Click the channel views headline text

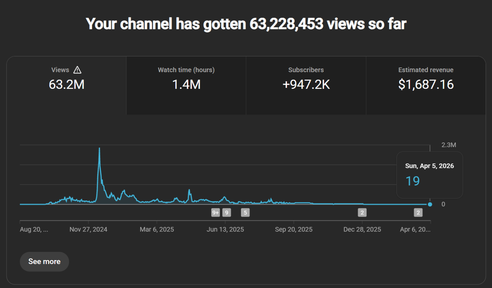coord(246,24)
